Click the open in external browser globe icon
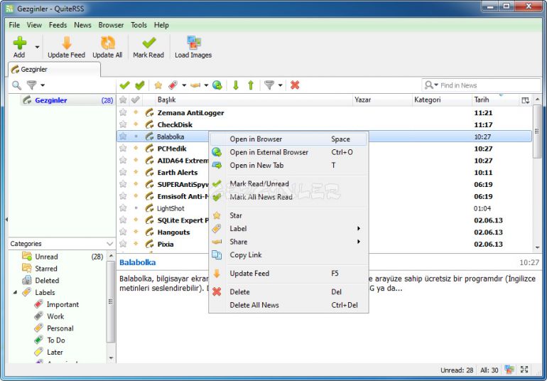 (x=217, y=85)
